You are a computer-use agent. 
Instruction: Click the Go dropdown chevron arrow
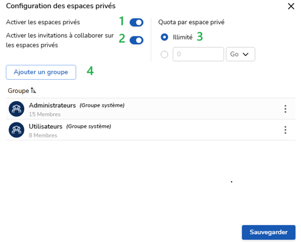(x=246, y=54)
